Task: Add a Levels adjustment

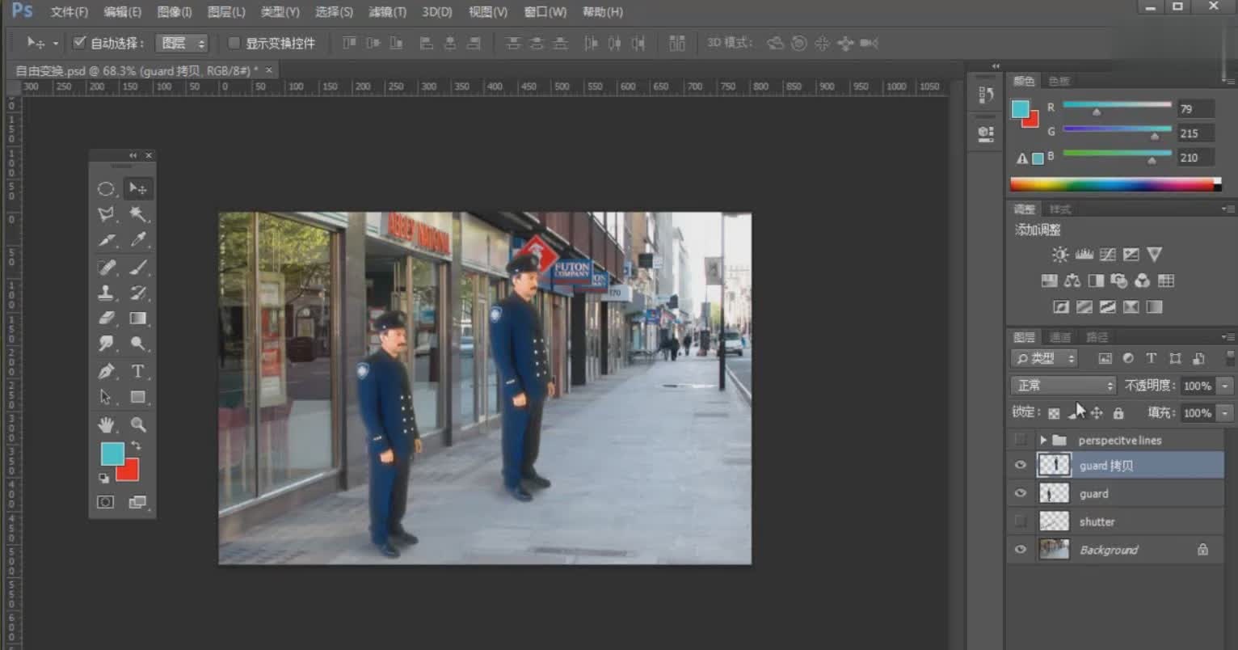Action: point(1084,255)
